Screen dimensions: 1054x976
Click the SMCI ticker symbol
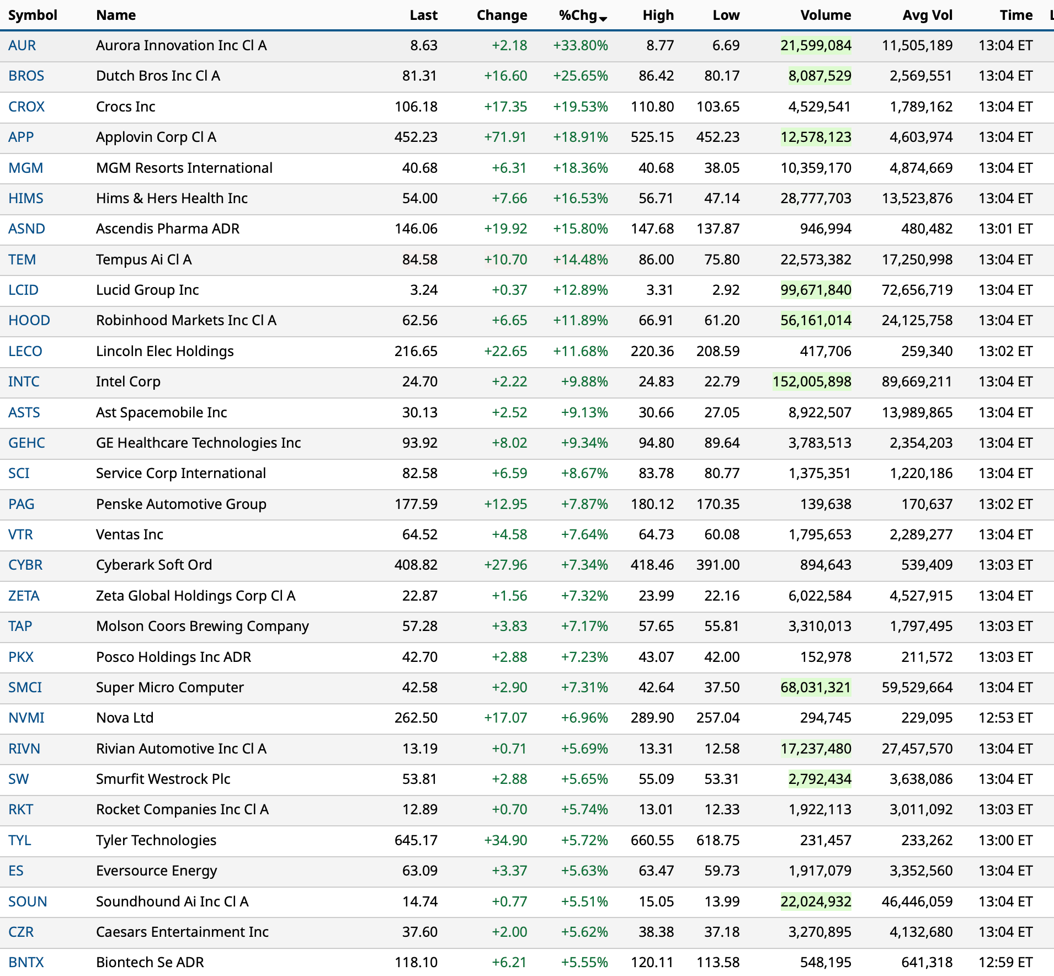[x=25, y=687]
